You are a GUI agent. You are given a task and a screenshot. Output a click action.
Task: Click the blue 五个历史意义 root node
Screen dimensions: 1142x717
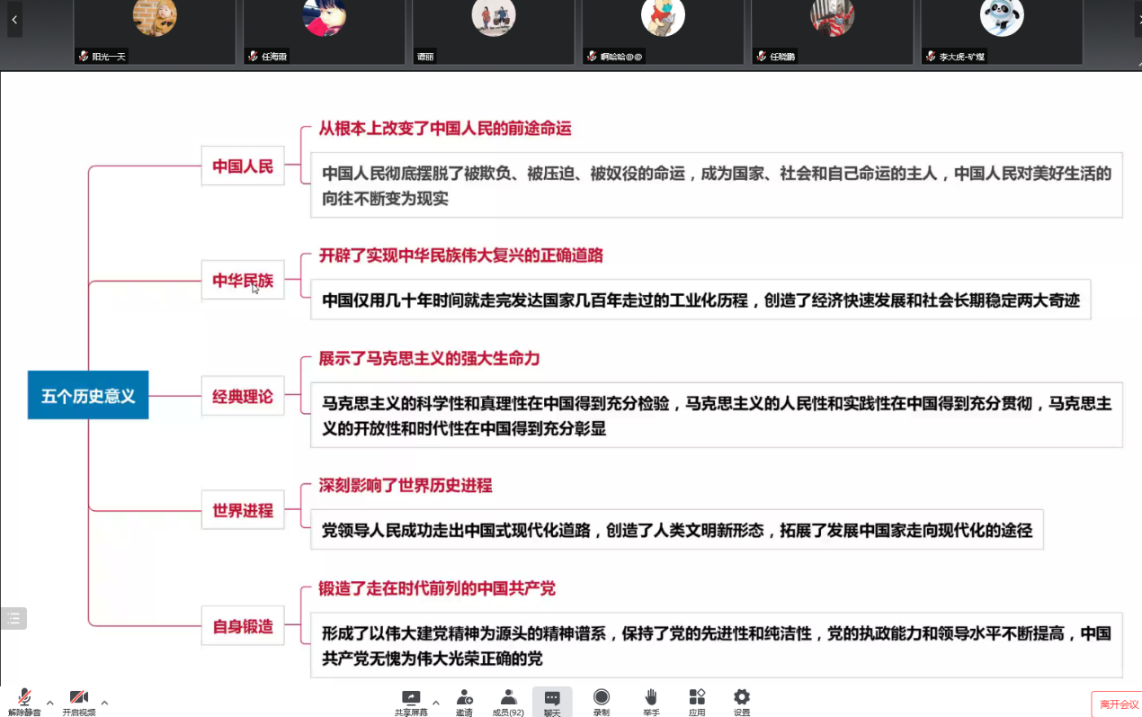tap(88, 396)
